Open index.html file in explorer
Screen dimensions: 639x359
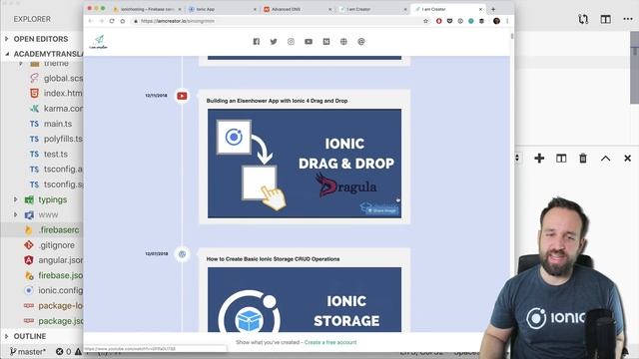63,93
